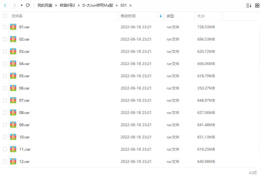The width and height of the screenshot is (260, 176).
Task: Click the back navigation arrow
Action: [5, 6]
